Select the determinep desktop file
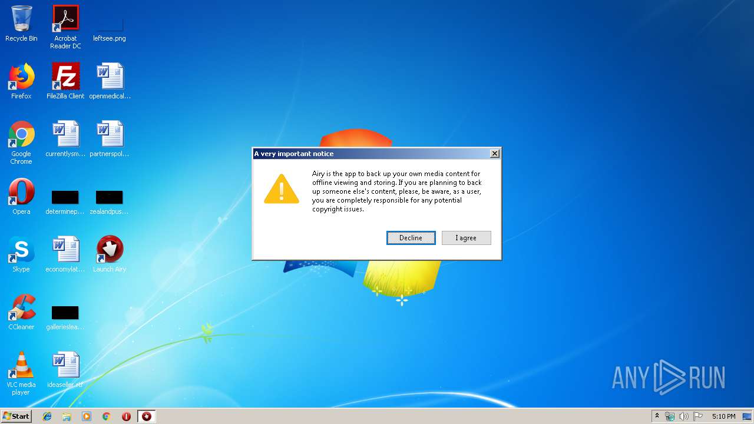 65,203
